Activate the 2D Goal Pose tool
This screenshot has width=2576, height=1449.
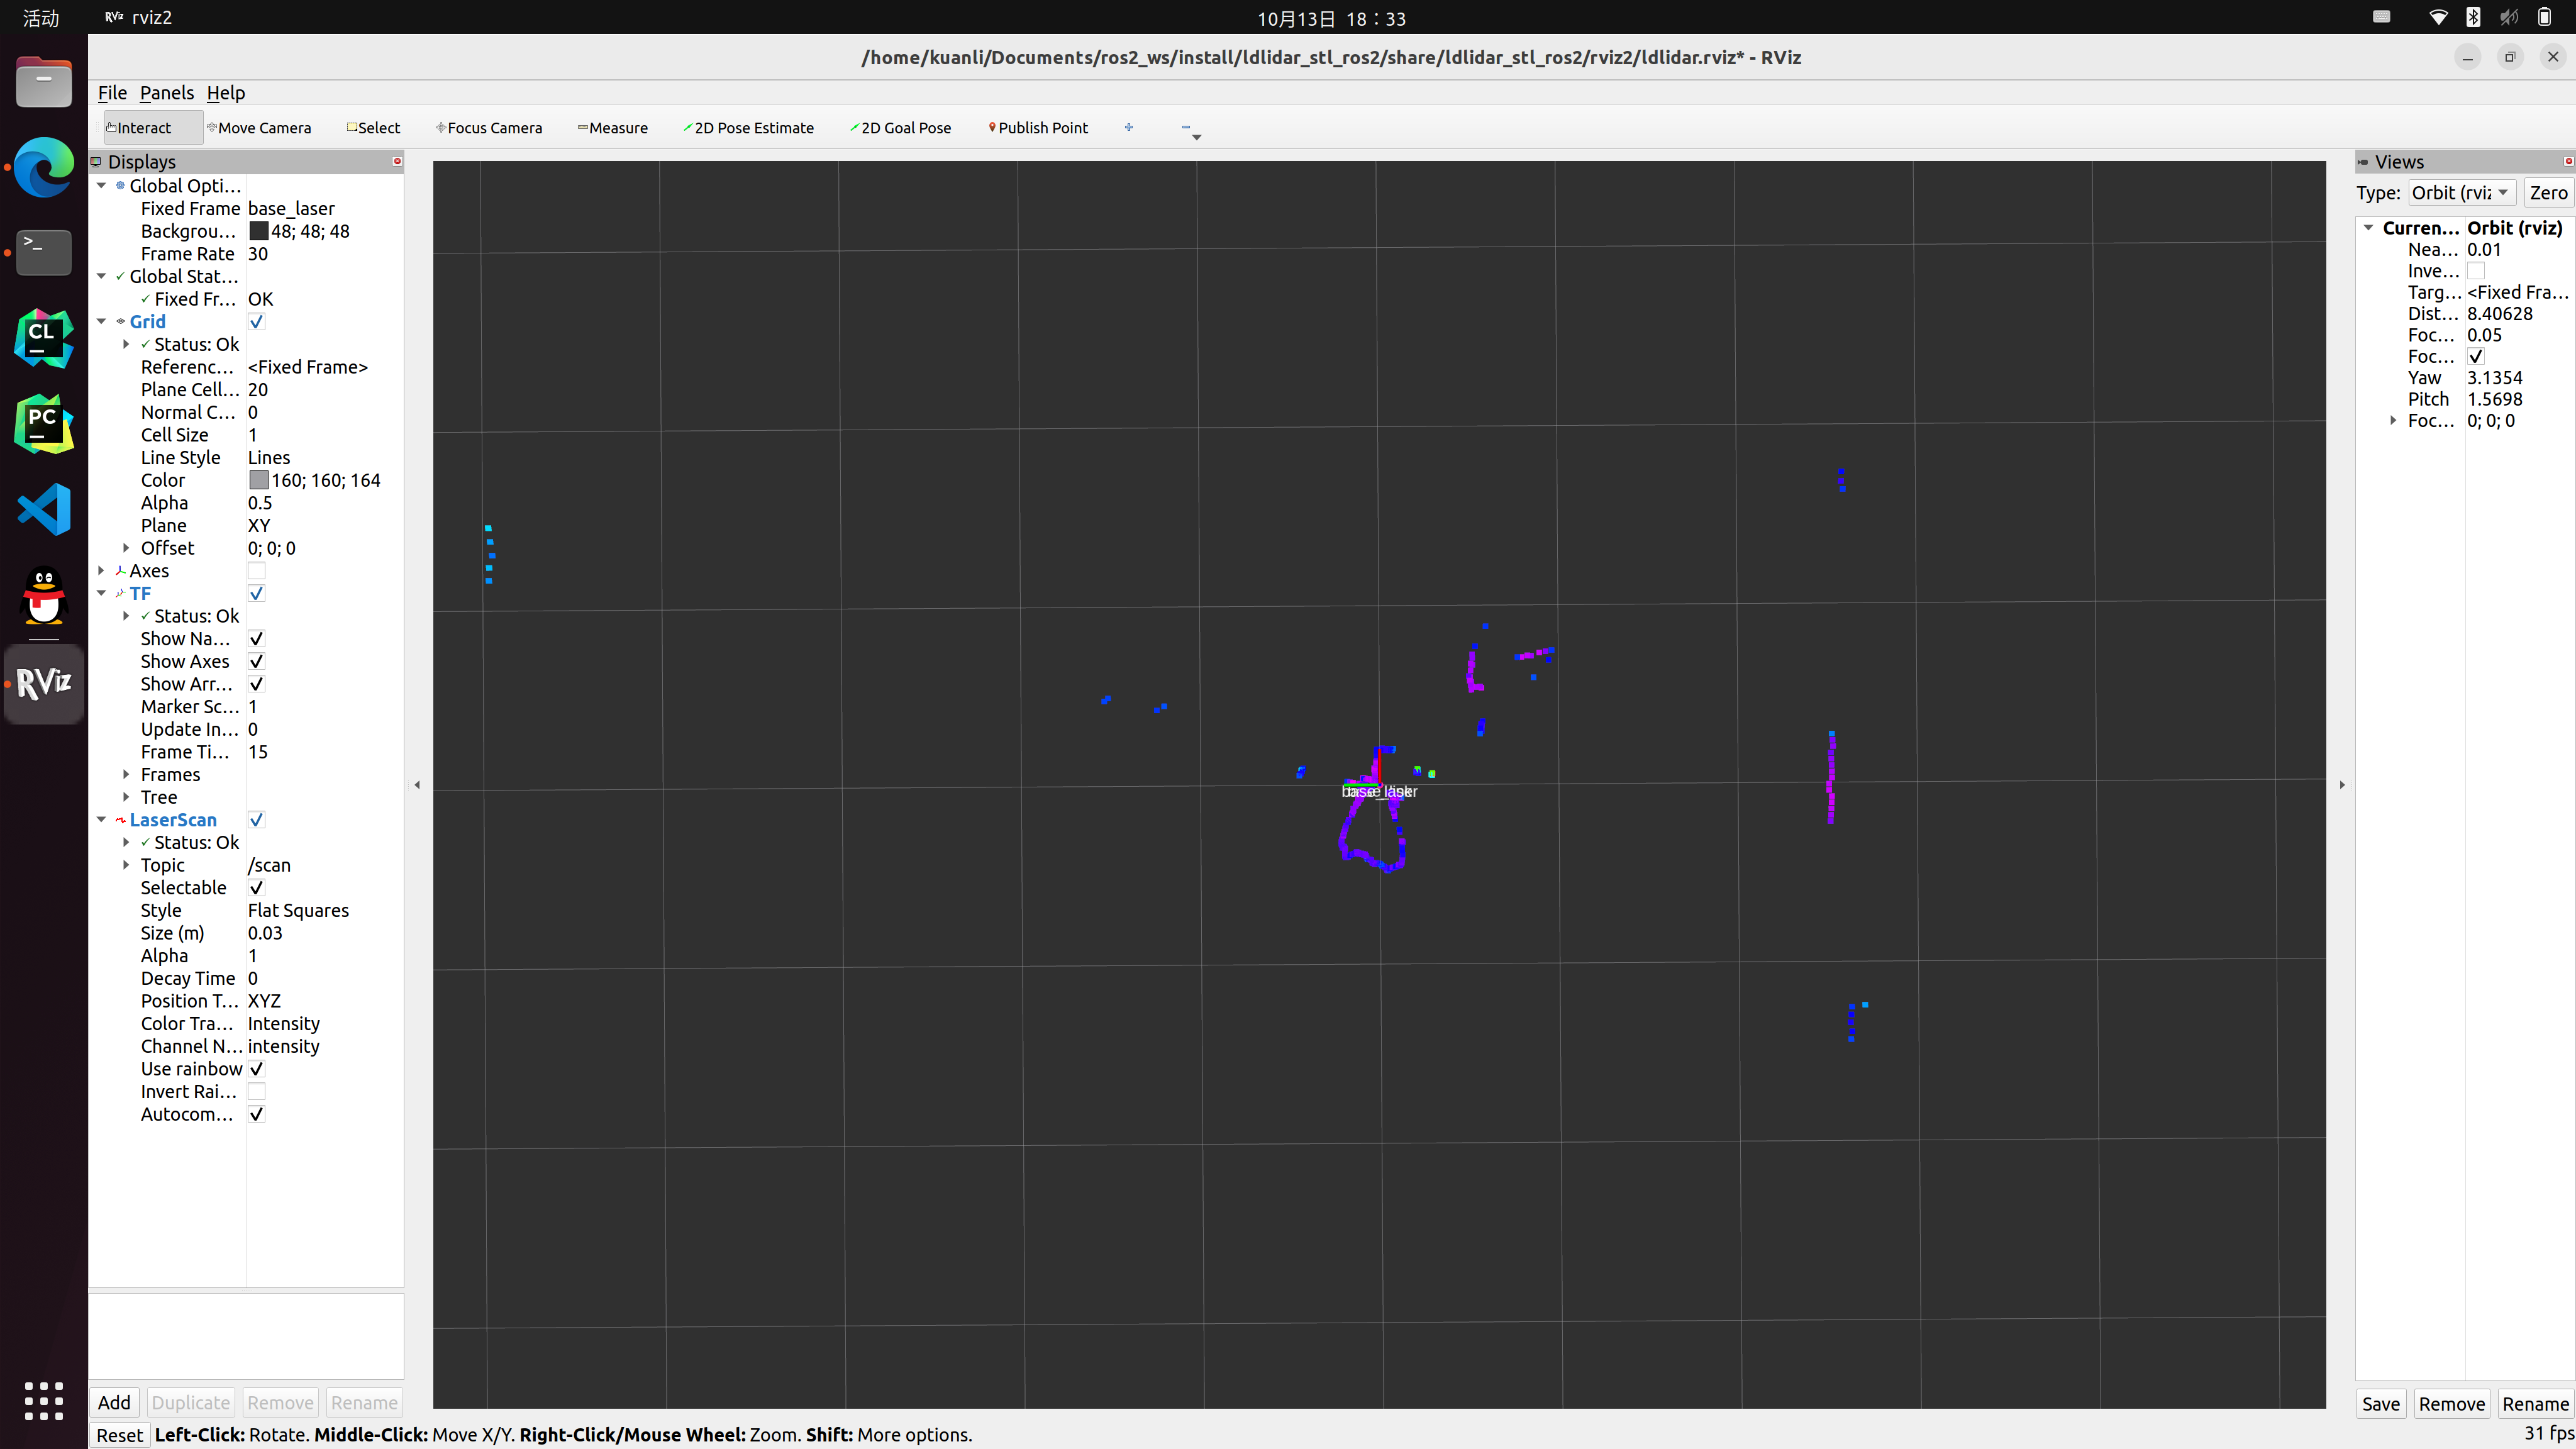click(901, 128)
